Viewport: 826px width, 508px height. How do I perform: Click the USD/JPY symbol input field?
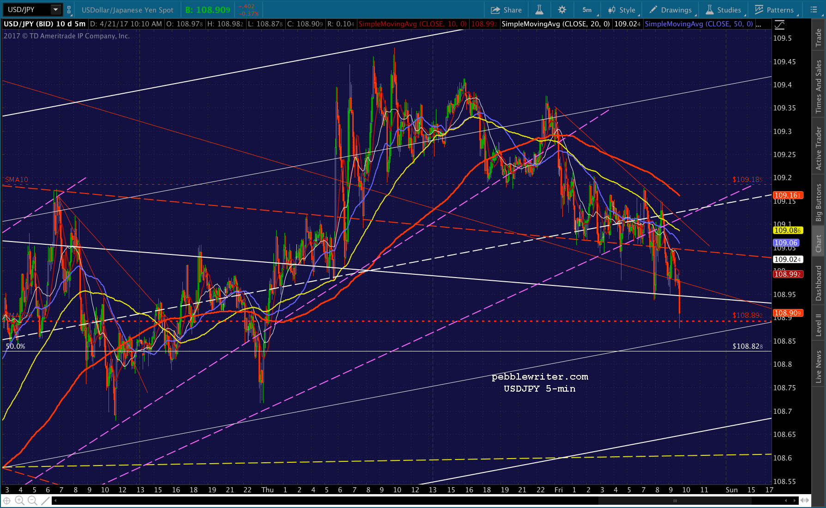tap(27, 10)
